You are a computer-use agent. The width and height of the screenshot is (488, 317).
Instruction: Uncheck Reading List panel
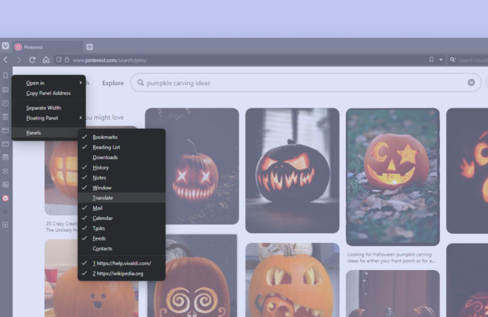[122, 147]
